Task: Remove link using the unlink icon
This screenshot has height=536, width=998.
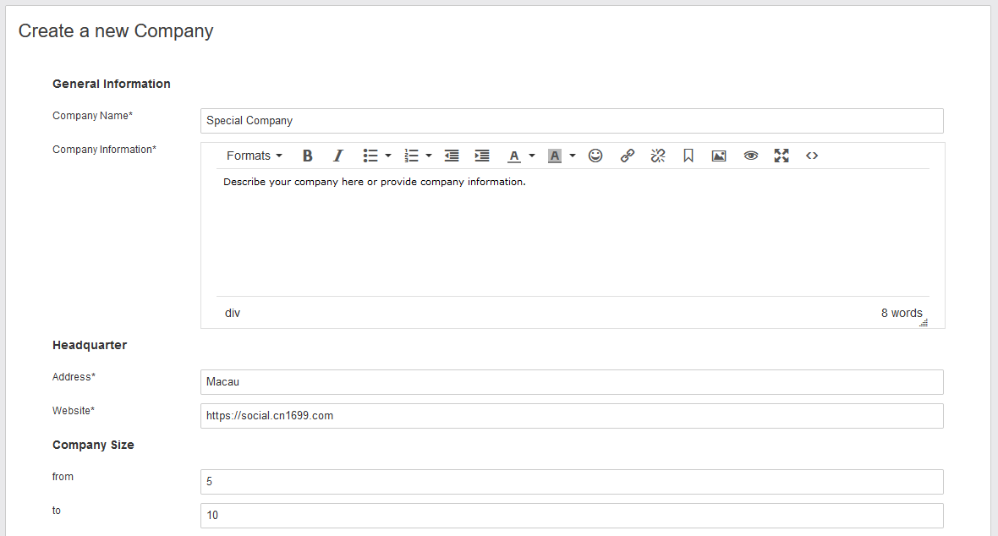Action: click(658, 156)
